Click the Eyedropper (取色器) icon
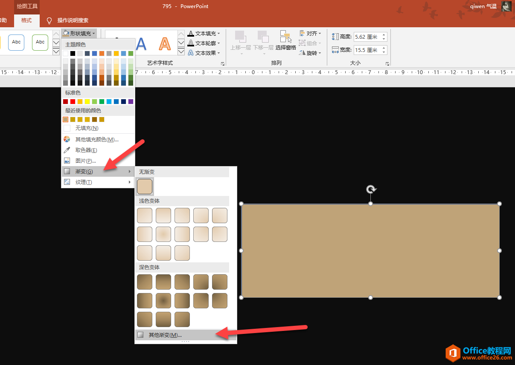 [67, 150]
